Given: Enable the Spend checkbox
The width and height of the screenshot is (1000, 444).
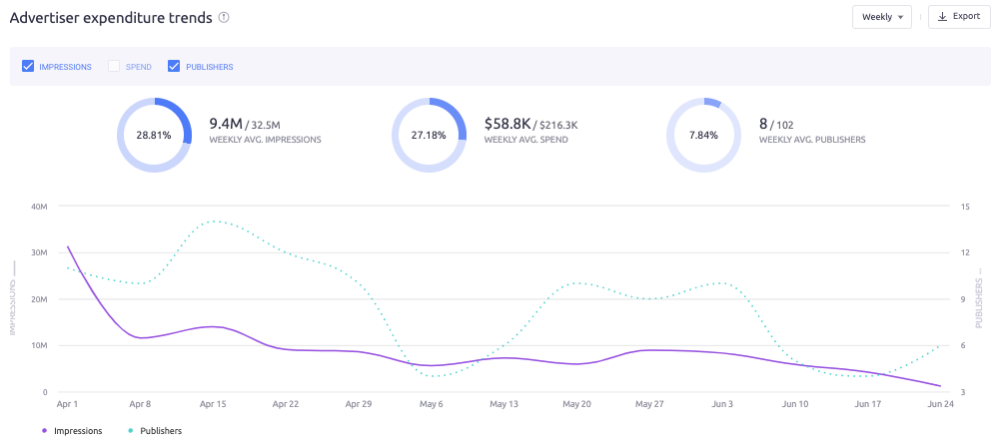Looking at the screenshot, I should (114, 67).
